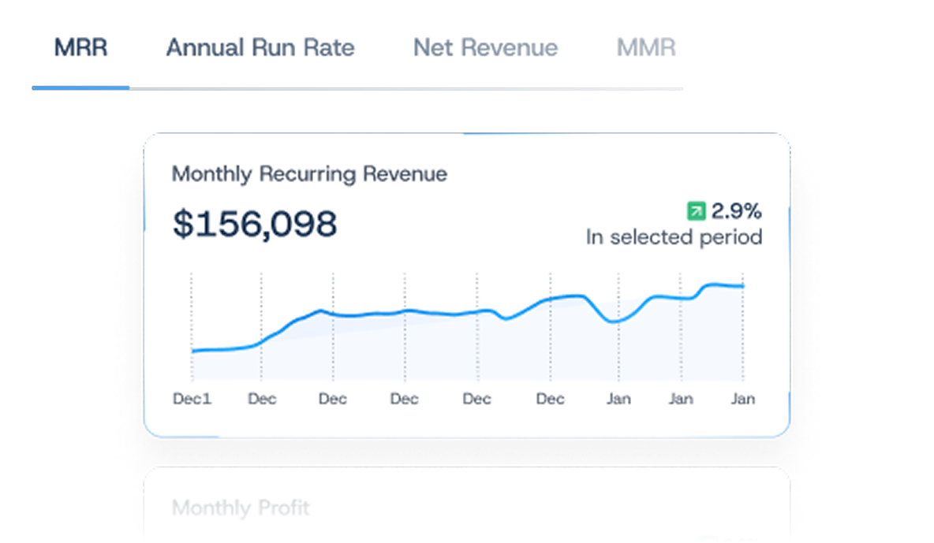Click the green upward trend arrow icon
This screenshot has width=934, height=543.
[x=697, y=211]
